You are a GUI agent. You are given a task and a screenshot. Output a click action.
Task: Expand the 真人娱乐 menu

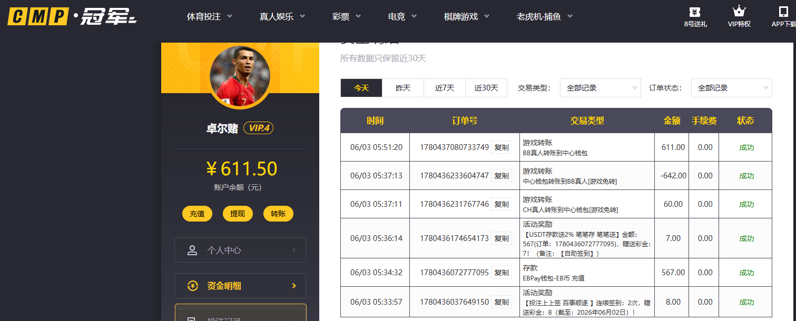[x=282, y=16]
